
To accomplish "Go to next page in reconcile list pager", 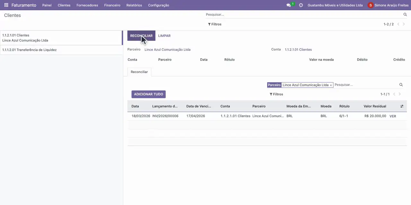I will 400,94.
